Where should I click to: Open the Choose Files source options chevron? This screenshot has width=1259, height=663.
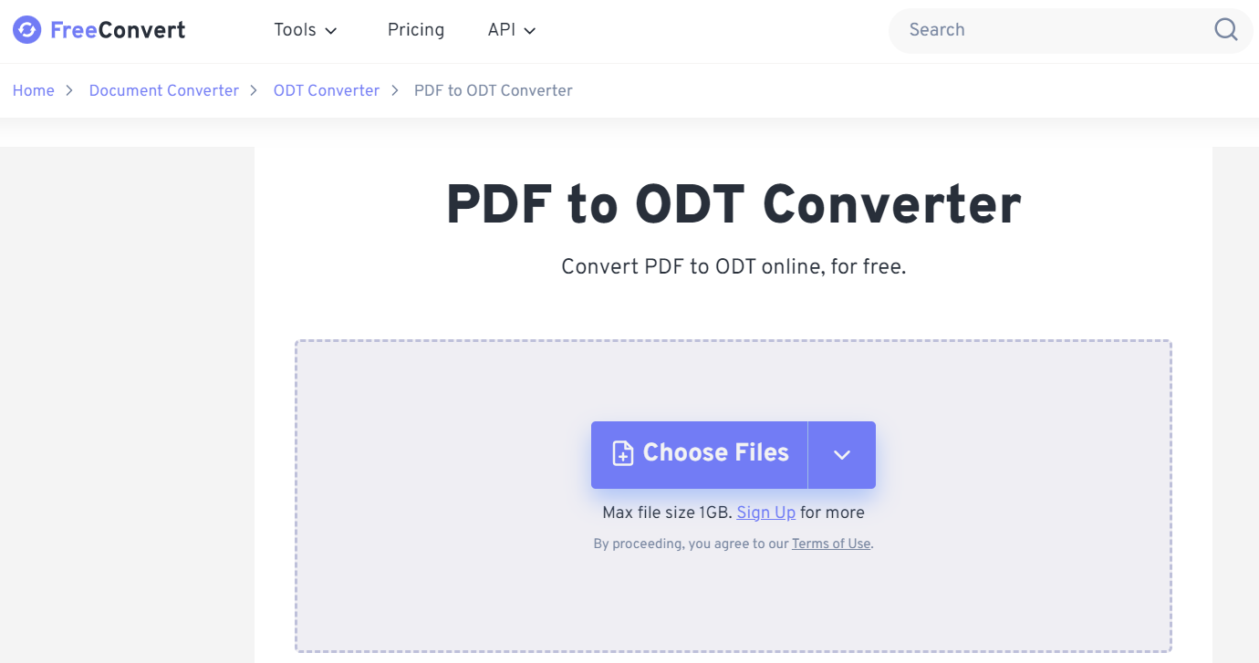pos(841,454)
